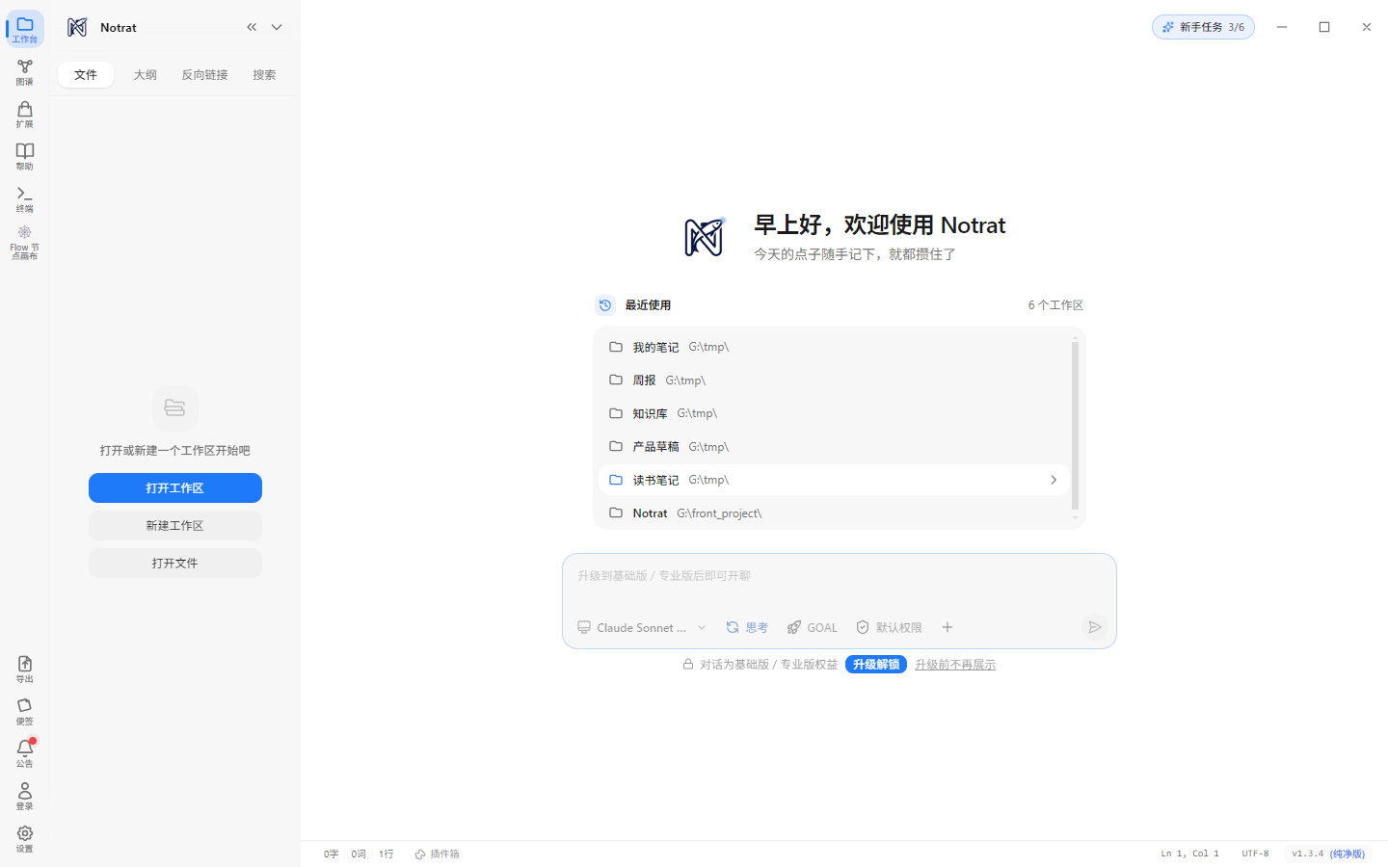Collapse the sidebar with double-chevron icon

[x=252, y=27]
